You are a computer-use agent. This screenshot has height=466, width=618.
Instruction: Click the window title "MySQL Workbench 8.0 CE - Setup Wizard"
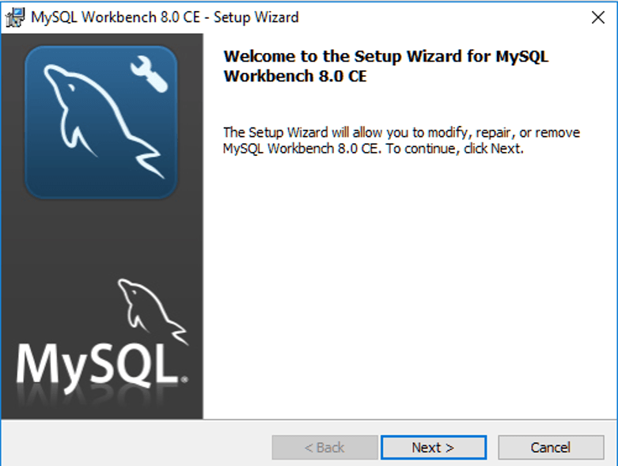point(165,17)
